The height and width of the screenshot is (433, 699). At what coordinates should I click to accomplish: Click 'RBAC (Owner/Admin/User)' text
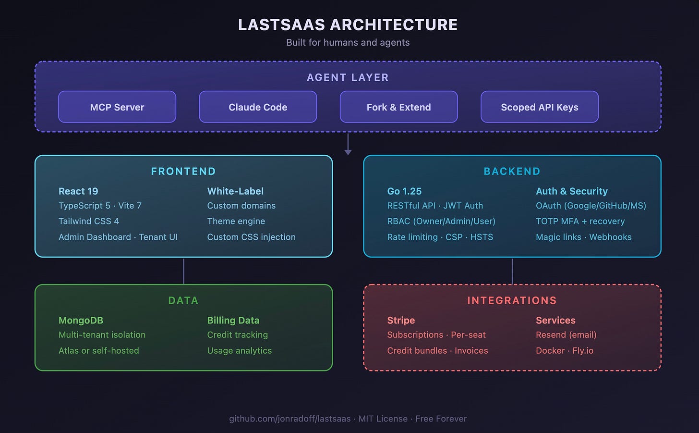(441, 221)
